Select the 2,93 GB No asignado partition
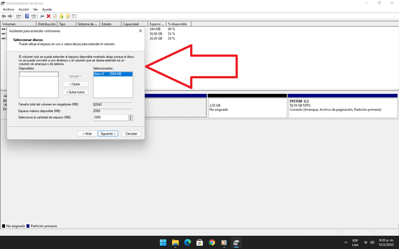 [247, 106]
